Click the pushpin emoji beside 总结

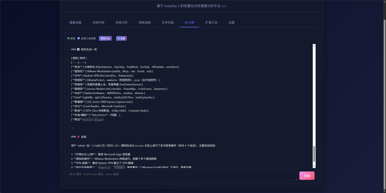coord(78,137)
